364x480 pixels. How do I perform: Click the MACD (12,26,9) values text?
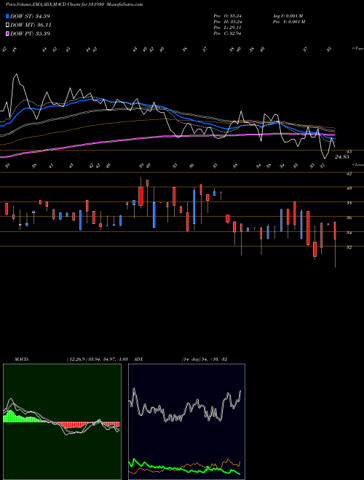point(97,359)
